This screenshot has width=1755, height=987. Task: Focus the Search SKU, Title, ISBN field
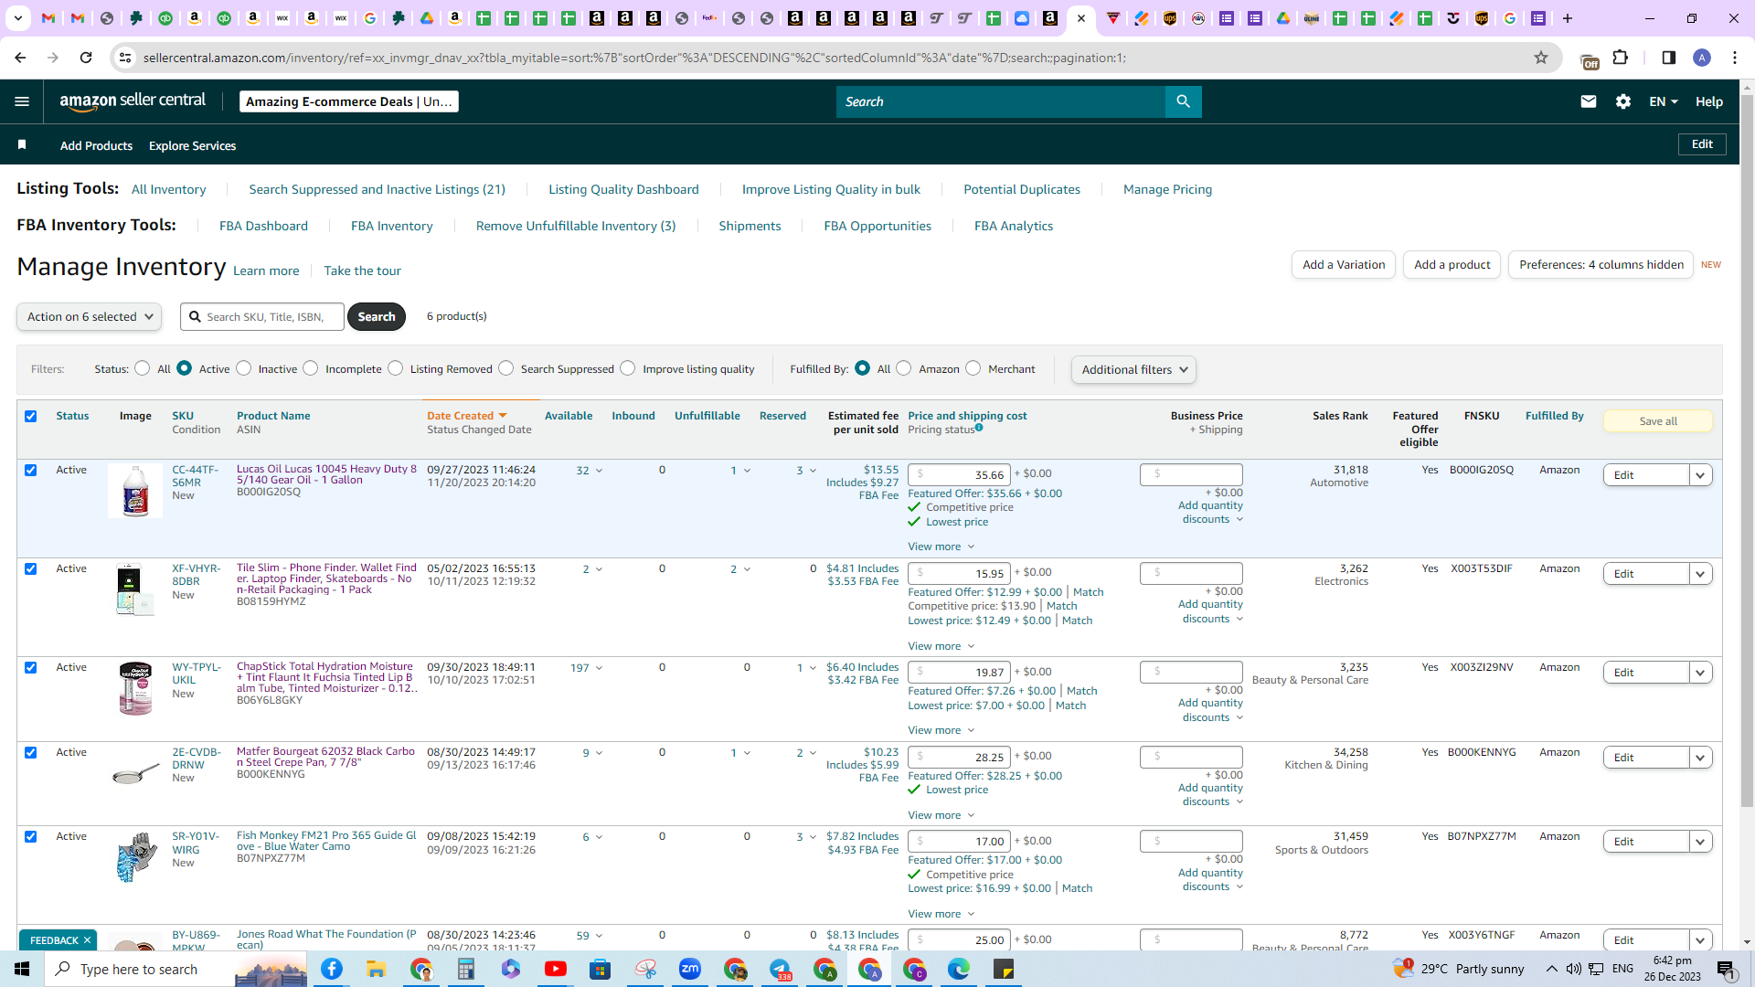[262, 317]
